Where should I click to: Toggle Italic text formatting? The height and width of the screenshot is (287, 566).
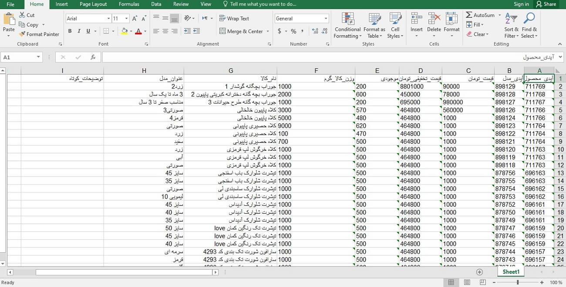(x=79, y=31)
